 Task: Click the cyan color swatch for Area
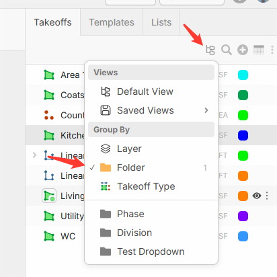tap(243, 75)
